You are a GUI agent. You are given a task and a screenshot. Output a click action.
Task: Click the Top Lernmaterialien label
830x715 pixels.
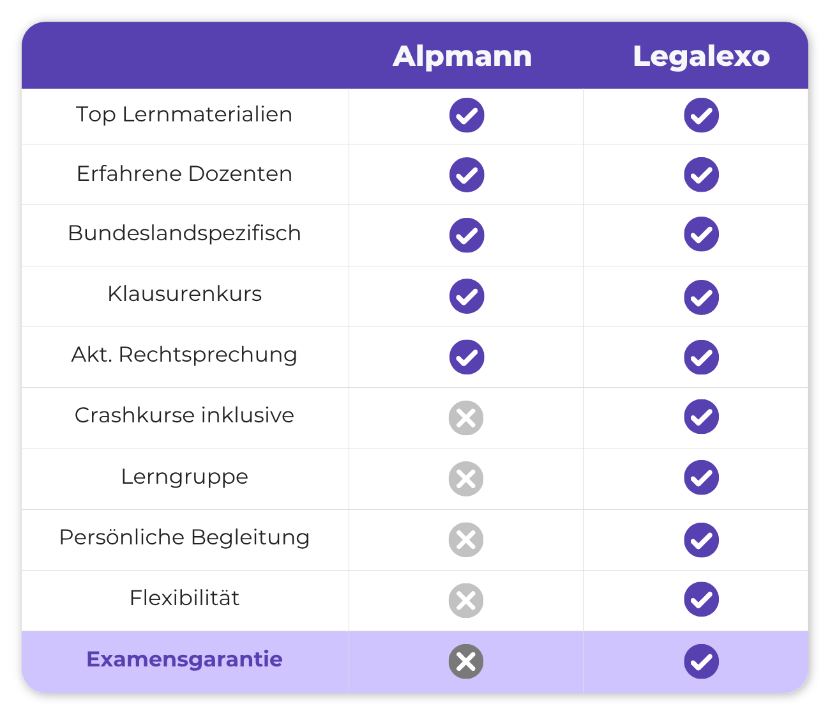pyautogui.click(x=185, y=114)
